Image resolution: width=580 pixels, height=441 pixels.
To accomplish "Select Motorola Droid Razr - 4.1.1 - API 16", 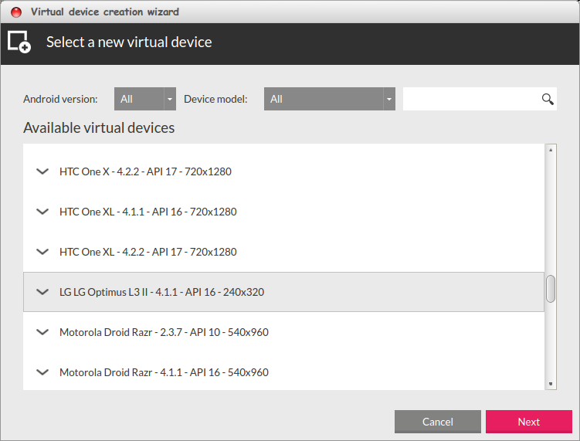I will point(283,372).
